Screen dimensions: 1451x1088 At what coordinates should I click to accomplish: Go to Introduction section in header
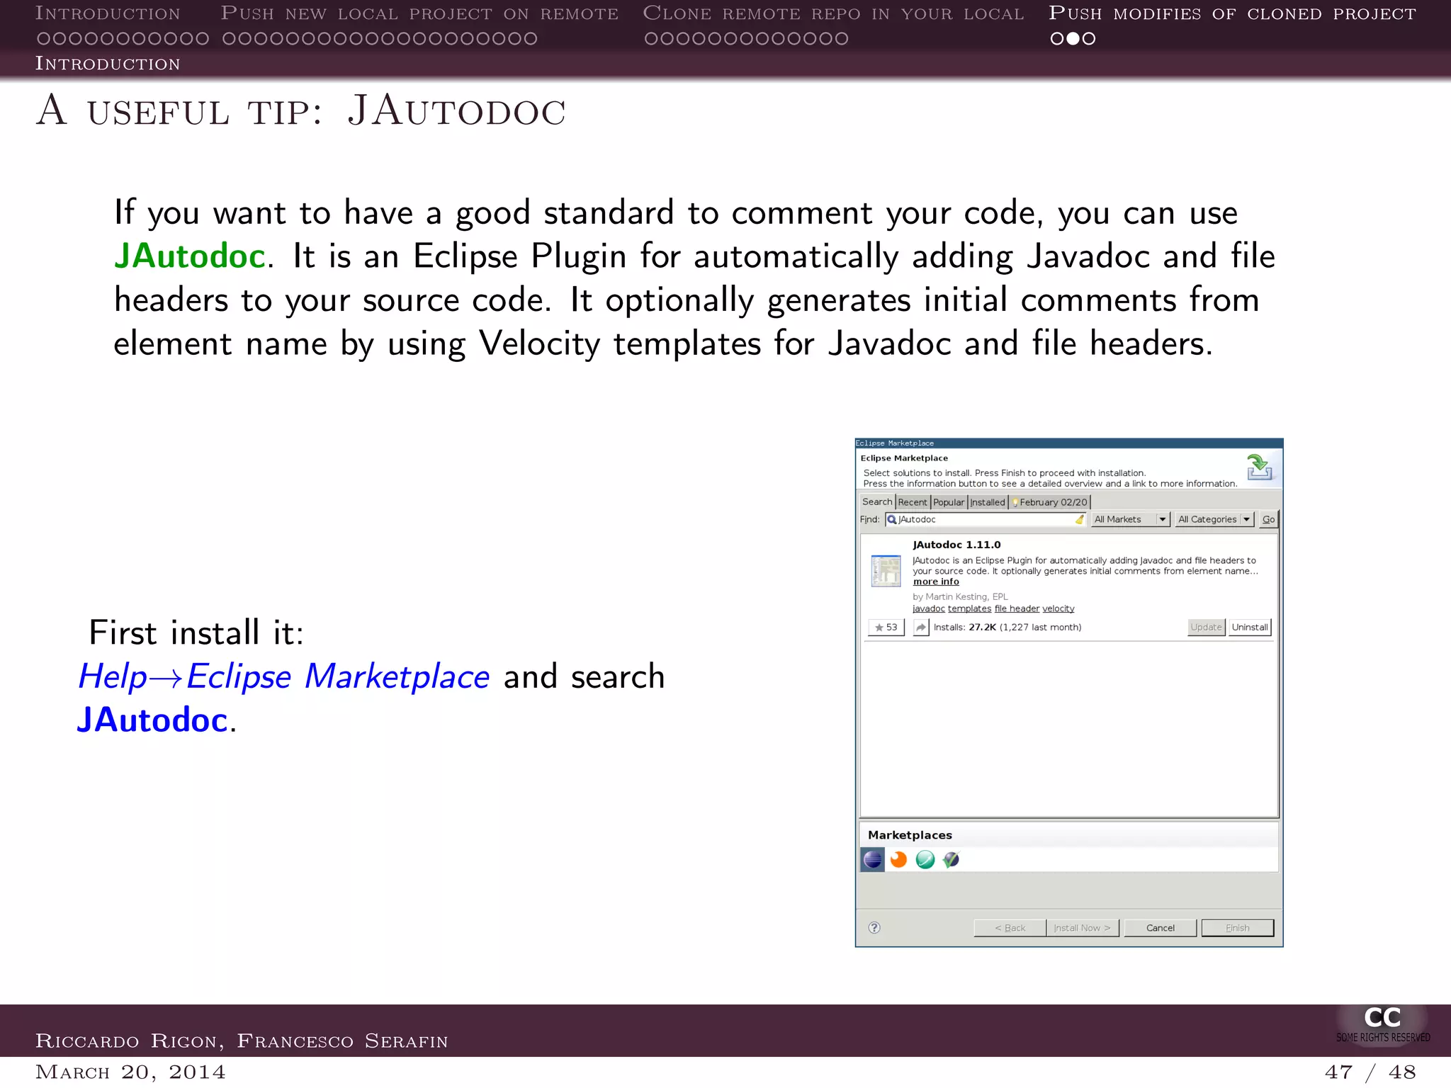click(x=108, y=13)
